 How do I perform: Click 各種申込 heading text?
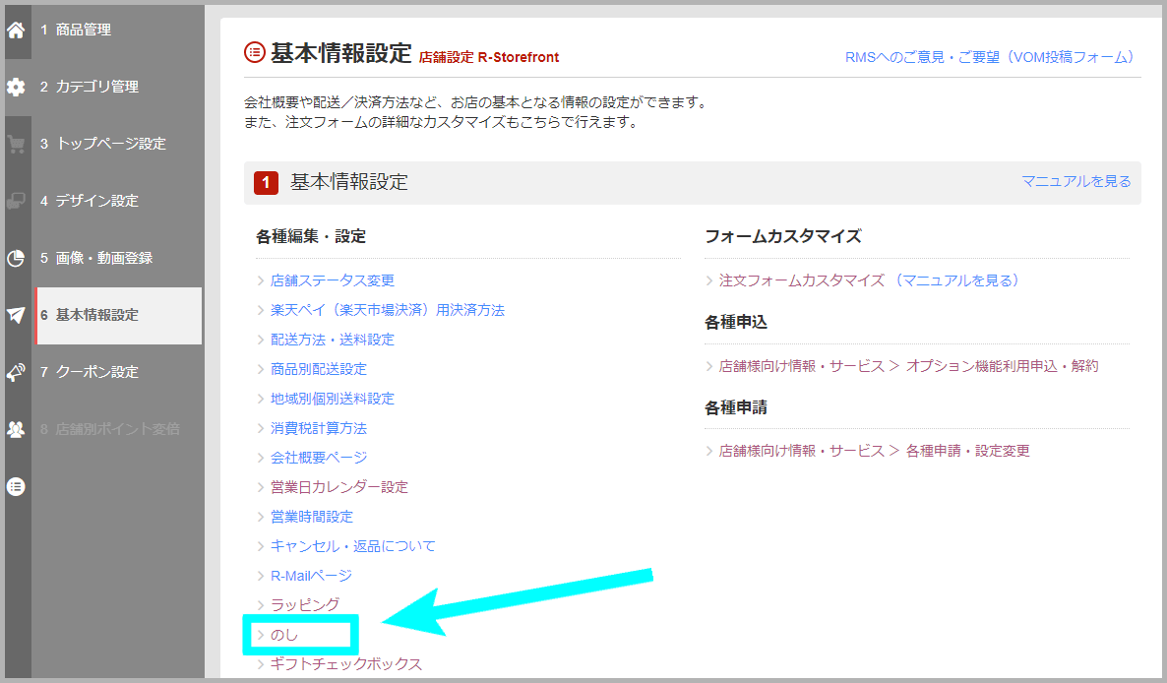[735, 322]
